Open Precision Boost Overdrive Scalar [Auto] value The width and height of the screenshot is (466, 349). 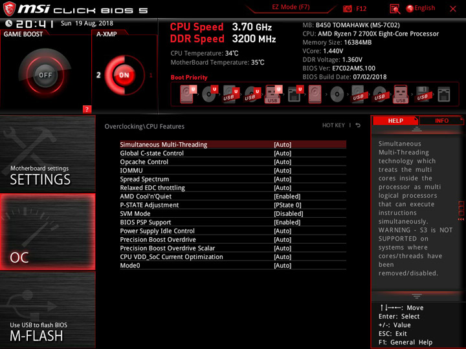(283, 248)
